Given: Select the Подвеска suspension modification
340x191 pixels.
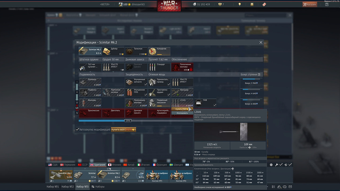Looking at the screenshot, I should tap(90, 92).
